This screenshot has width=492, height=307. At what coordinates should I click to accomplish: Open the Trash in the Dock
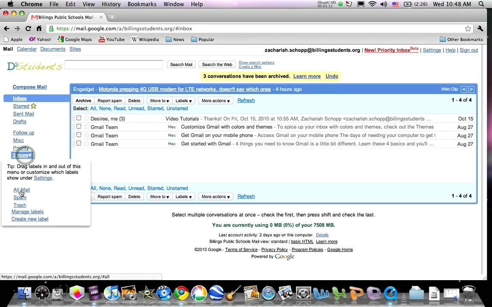[x=469, y=293]
